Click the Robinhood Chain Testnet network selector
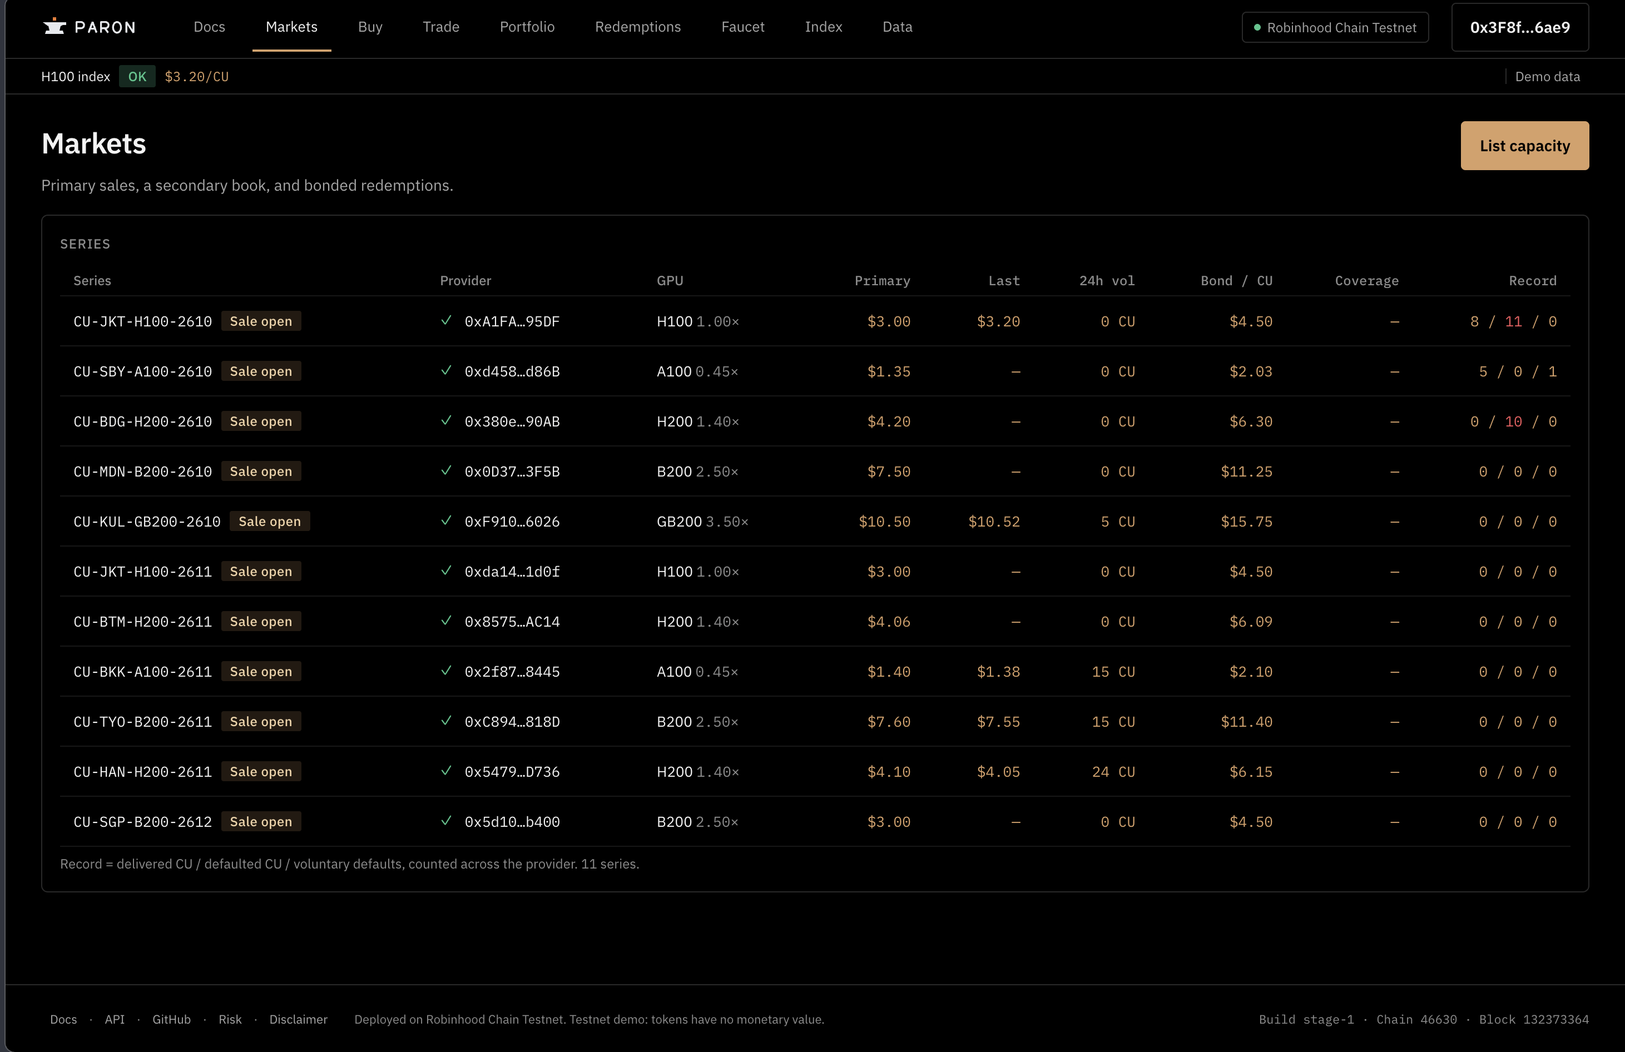The image size is (1625, 1052). coord(1335,27)
